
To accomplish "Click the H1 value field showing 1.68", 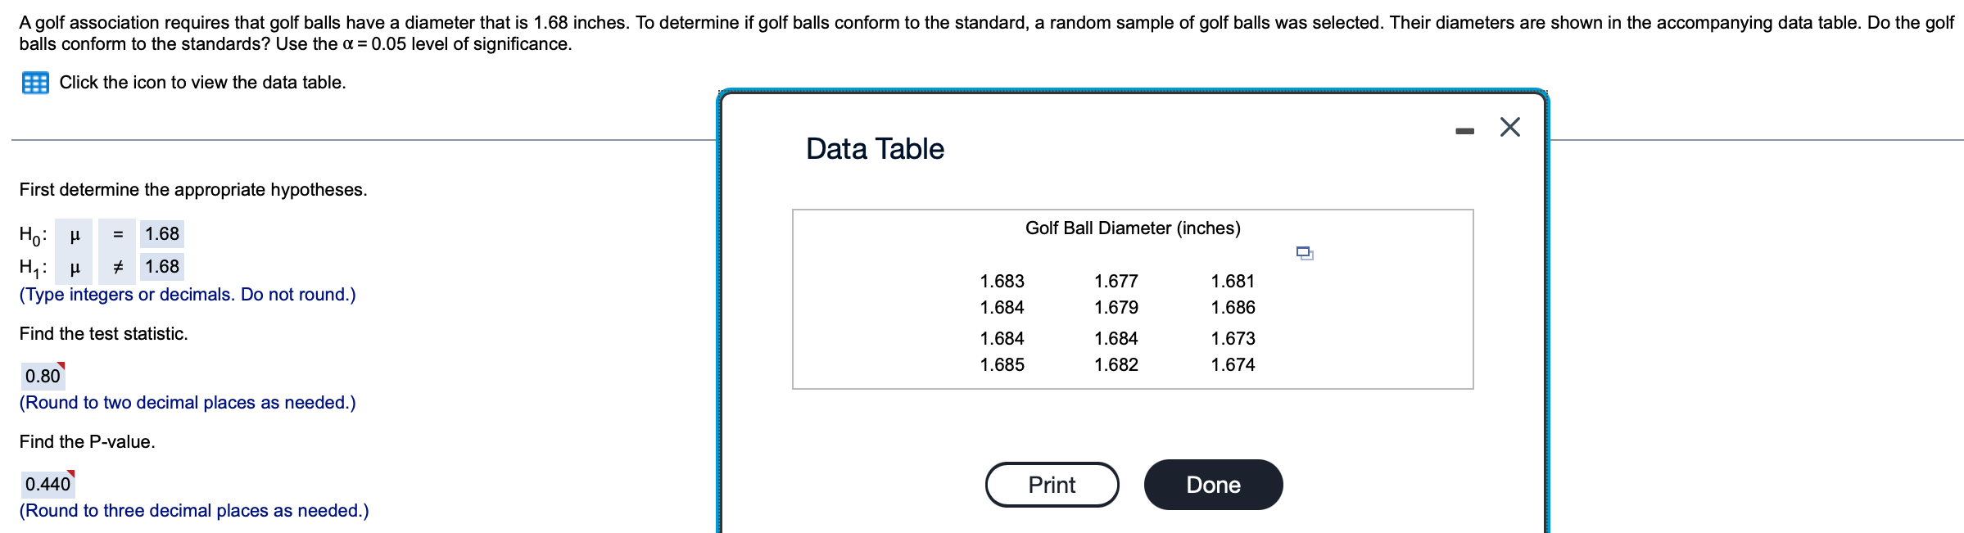I will pos(162,267).
